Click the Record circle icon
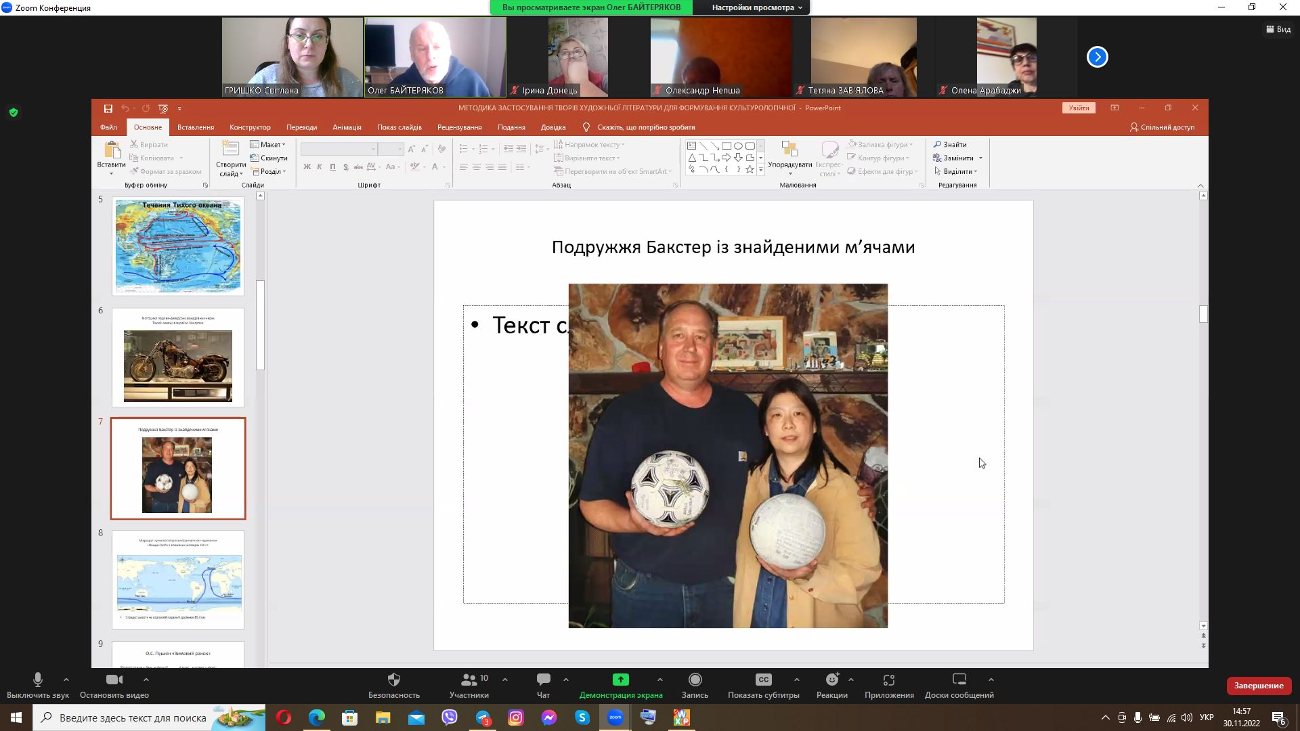The image size is (1300, 731). coord(695,680)
